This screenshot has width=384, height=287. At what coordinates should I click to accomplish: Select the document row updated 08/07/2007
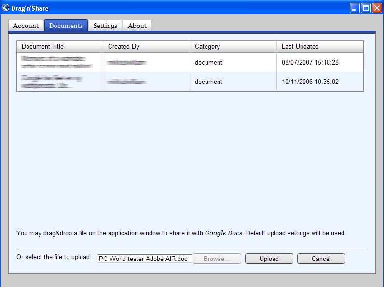pyautogui.click(x=190, y=62)
